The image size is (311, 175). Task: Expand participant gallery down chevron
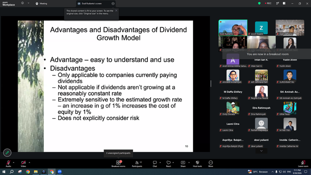pos(261,151)
